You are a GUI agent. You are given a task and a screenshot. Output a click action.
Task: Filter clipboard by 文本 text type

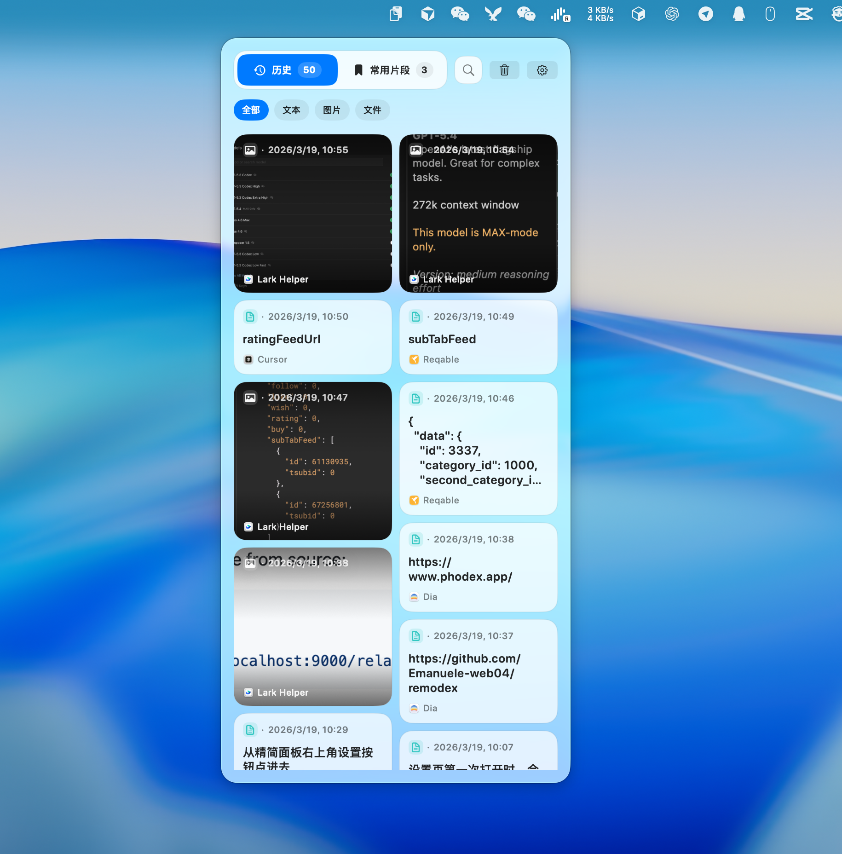tap(291, 110)
